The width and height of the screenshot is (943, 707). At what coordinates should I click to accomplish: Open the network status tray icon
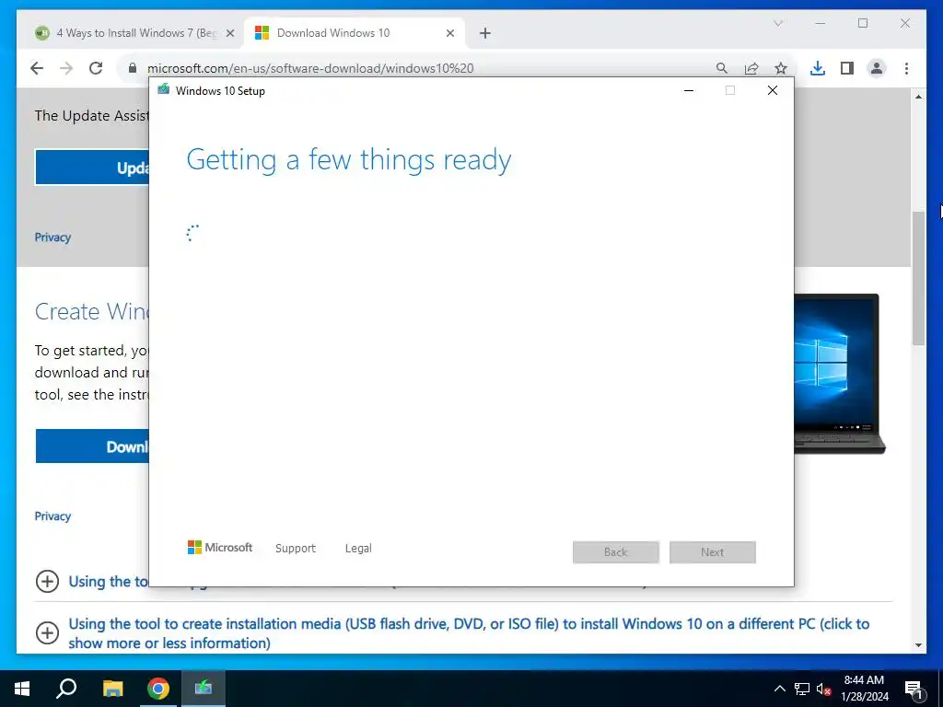click(x=802, y=689)
